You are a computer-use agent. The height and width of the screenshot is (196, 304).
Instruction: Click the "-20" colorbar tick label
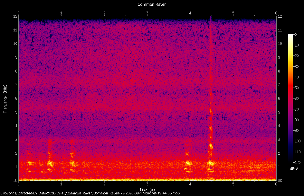(296, 56)
